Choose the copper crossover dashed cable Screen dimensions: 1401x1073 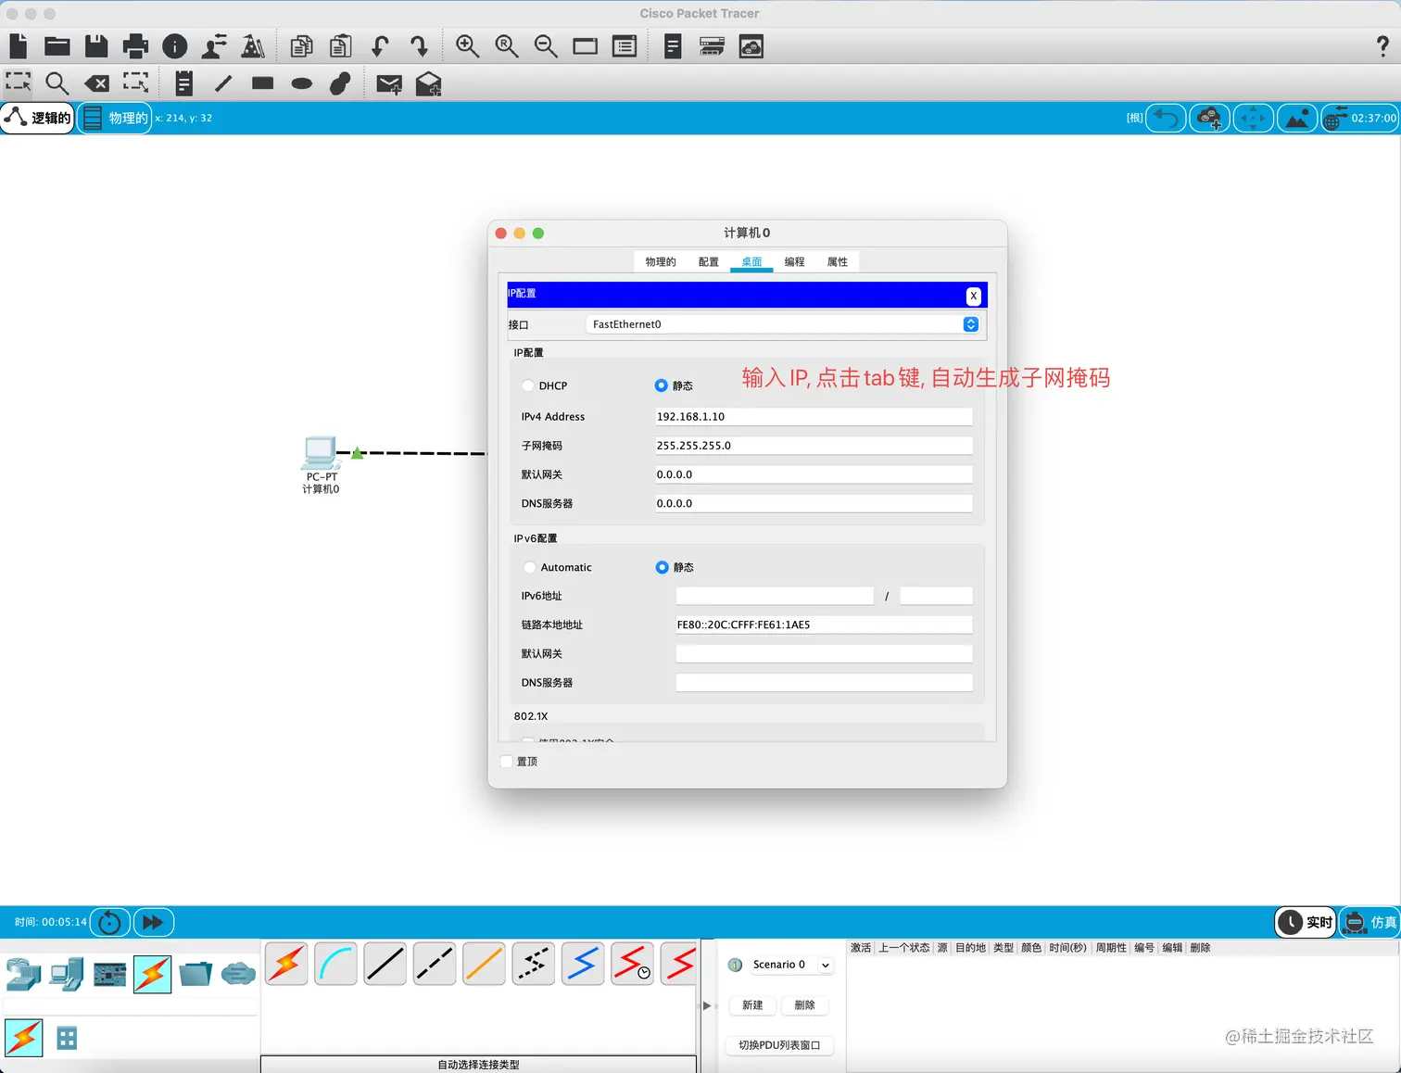(435, 965)
